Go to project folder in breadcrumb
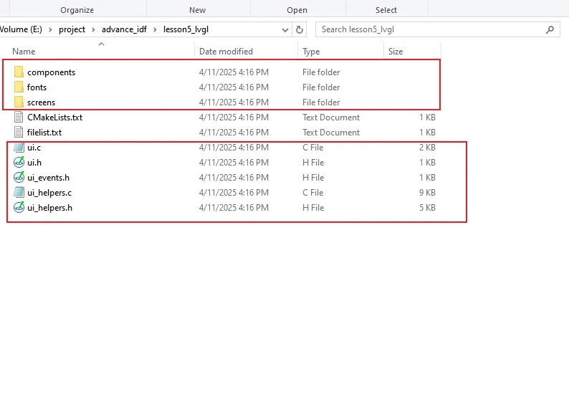The height and width of the screenshot is (407, 569). coord(72,29)
